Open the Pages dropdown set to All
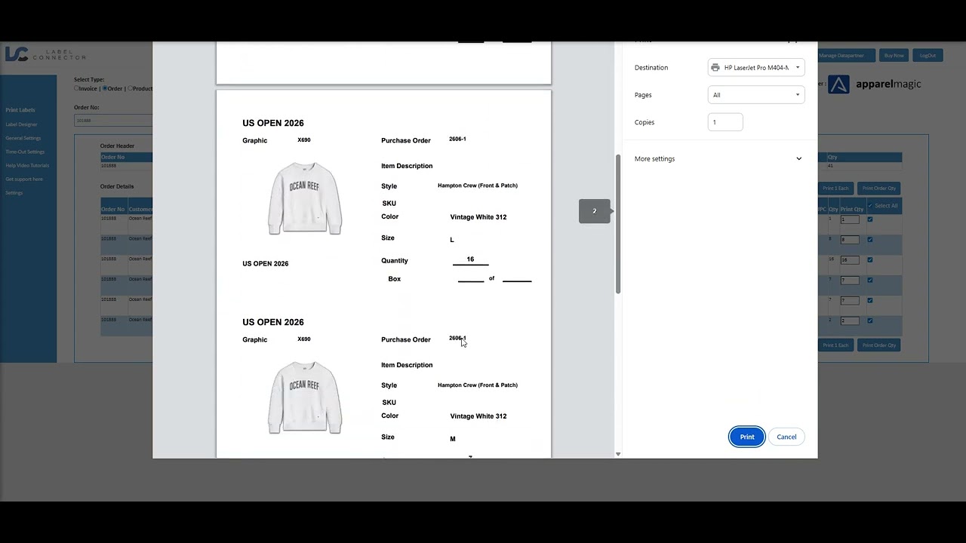Viewport: 966px width, 543px height. click(756, 94)
